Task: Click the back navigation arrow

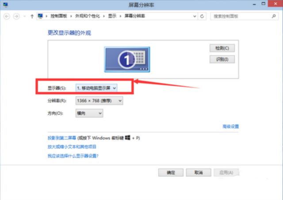Action: coord(7,16)
